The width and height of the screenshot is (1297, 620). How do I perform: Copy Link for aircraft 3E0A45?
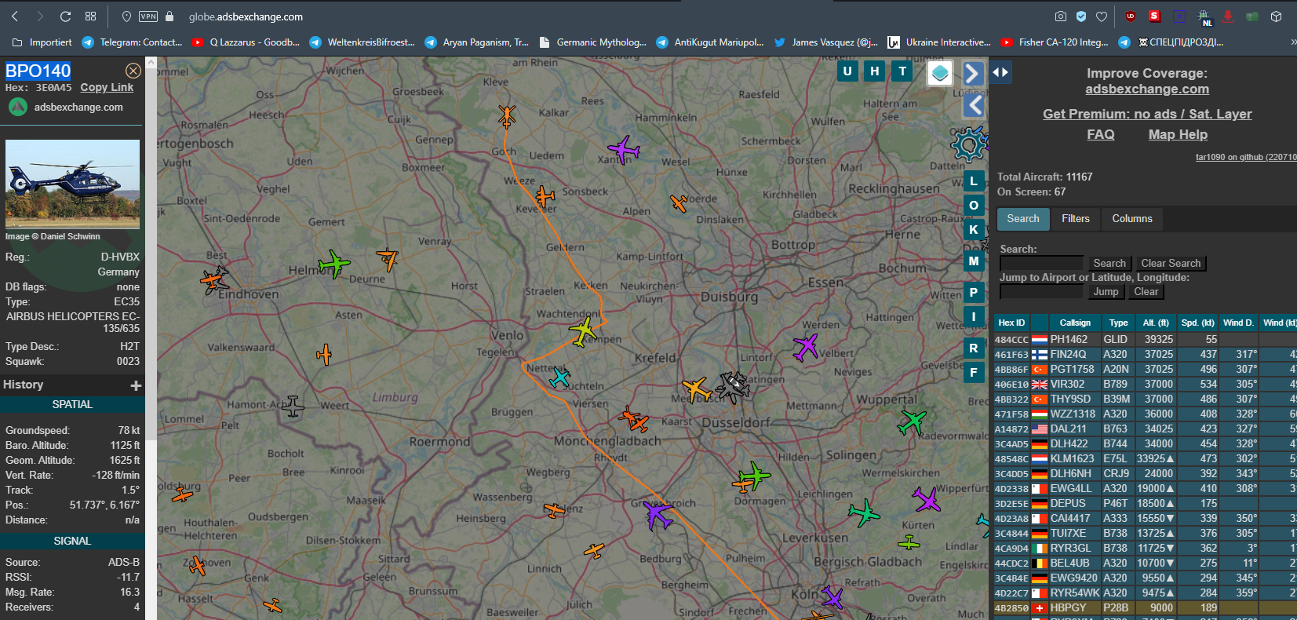[x=107, y=88]
